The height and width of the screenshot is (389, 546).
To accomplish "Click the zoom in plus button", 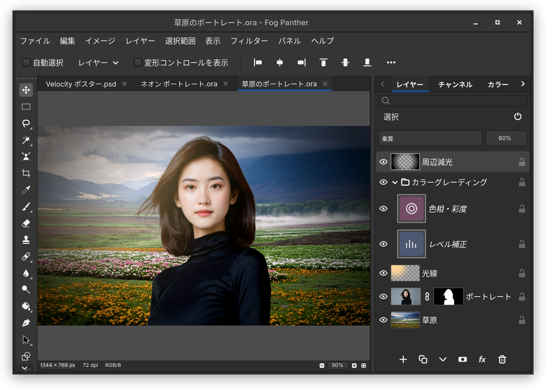I will pos(354,365).
